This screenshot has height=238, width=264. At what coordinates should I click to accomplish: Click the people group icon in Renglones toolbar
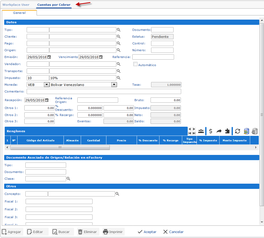pyautogui.click(x=201, y=131)
